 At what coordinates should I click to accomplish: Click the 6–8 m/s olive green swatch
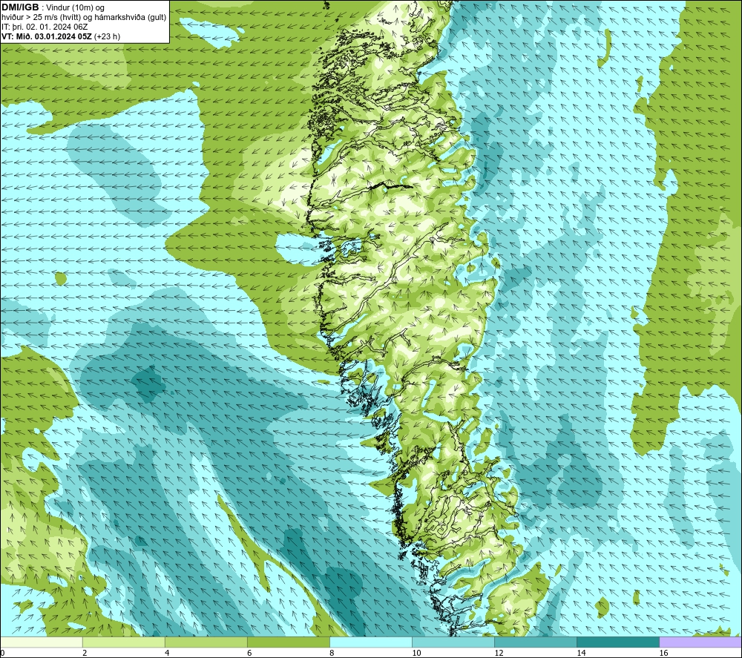click(x=288, y=642)
